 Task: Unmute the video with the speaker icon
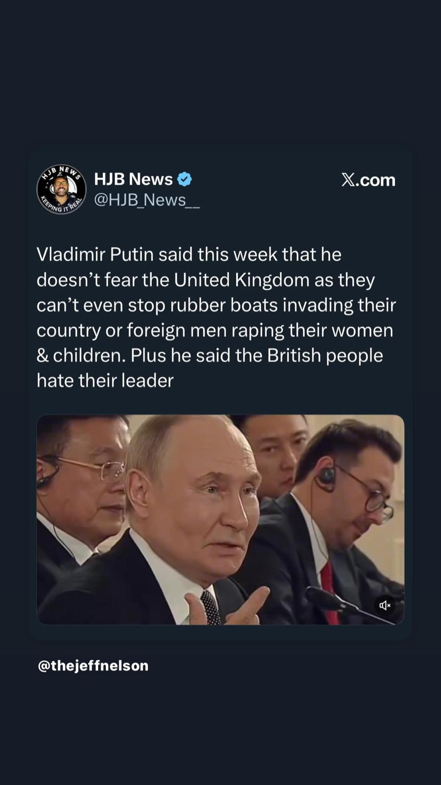point(385,605)
